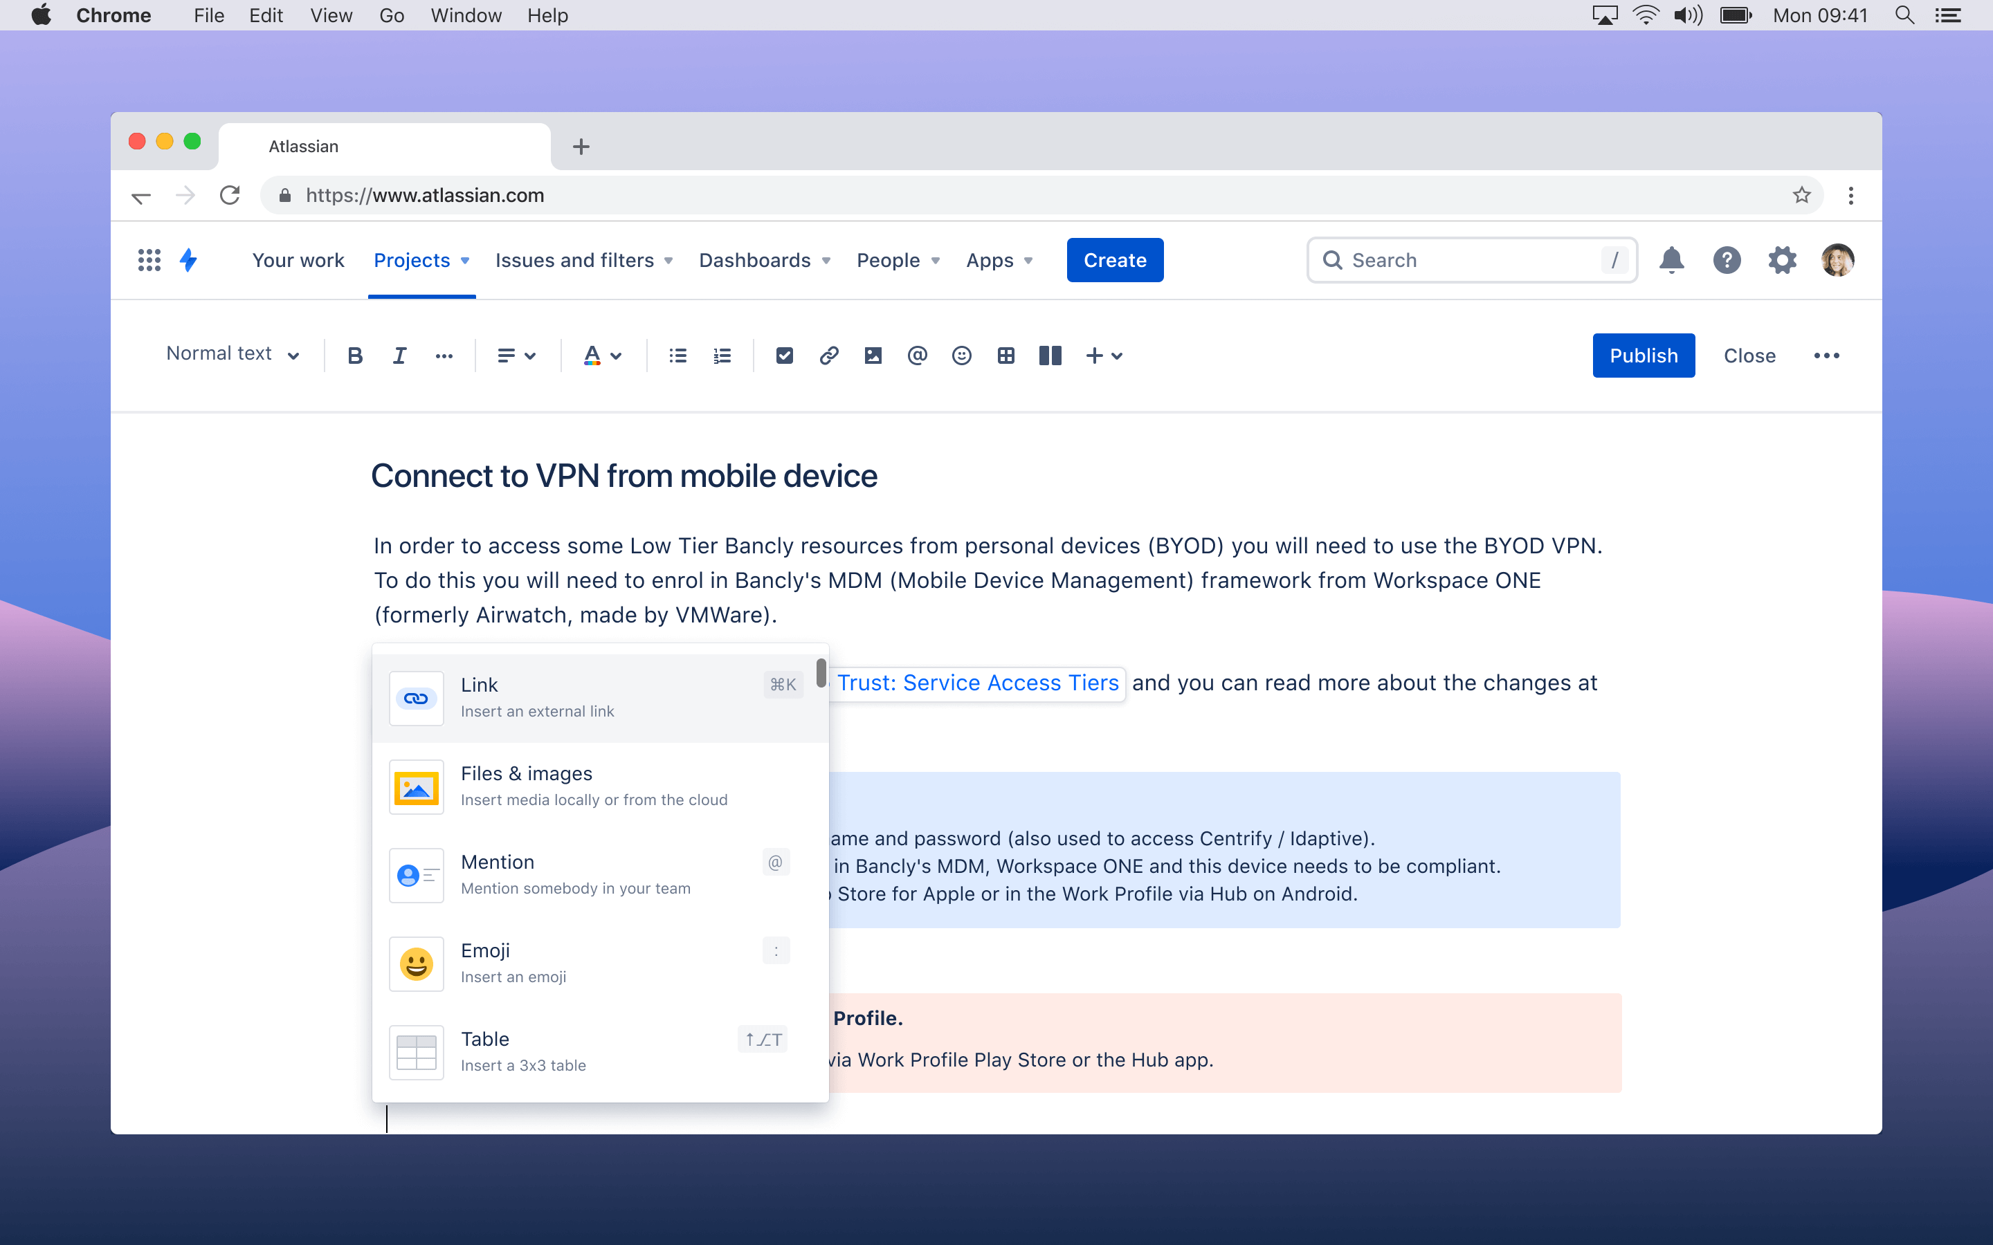Open the Apple menu
1993x1245 pixels.
click(42, 15)
